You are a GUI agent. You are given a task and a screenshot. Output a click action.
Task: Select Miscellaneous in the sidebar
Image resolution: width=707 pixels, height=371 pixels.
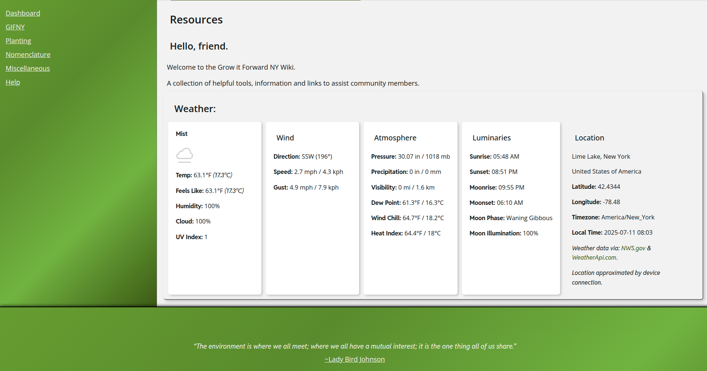coord(28,69)
